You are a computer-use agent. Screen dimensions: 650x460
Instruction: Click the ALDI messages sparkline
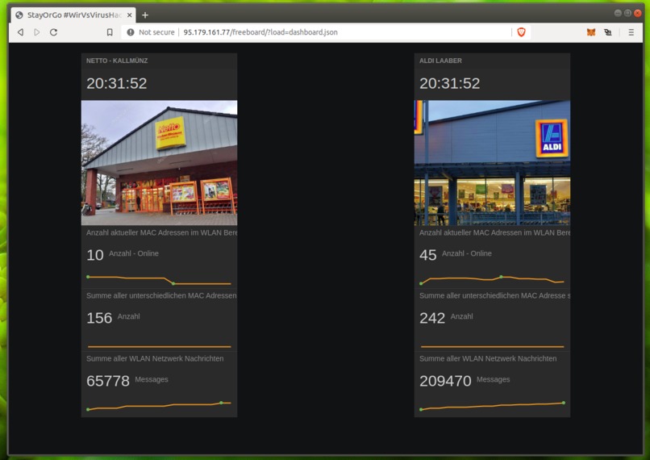492,406
